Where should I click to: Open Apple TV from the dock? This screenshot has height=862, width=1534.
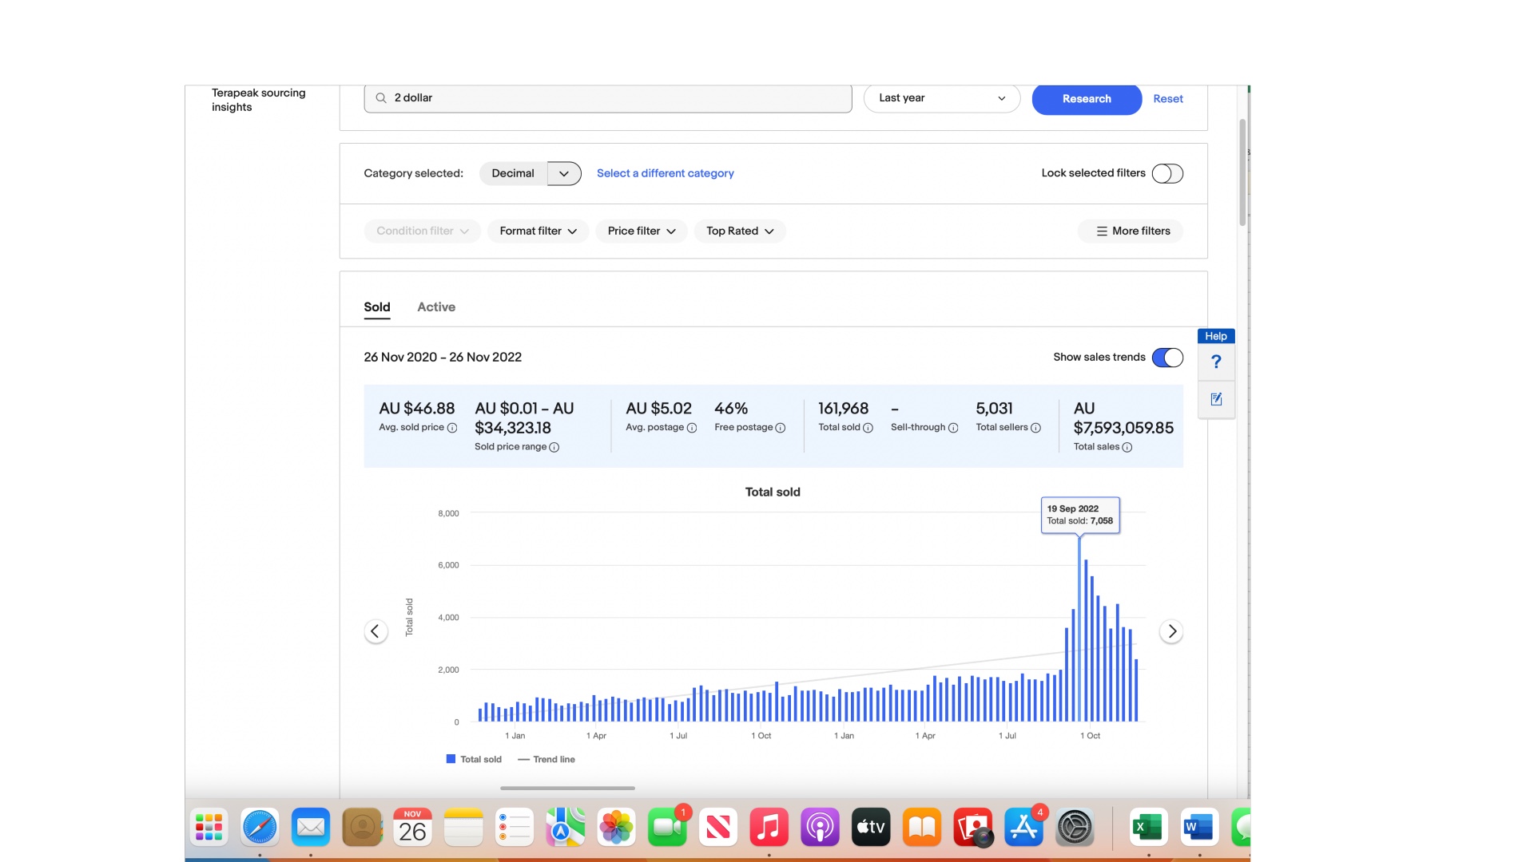tap(871, 828)
